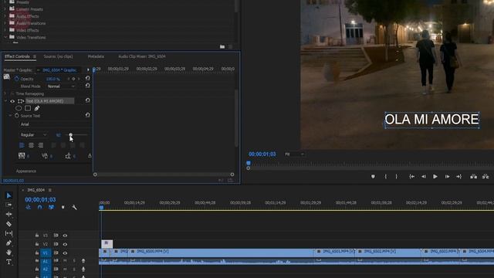The width and height of the screenshot is (494, 278).
Task: Select the Slip tool
Action: coord(8,233)
